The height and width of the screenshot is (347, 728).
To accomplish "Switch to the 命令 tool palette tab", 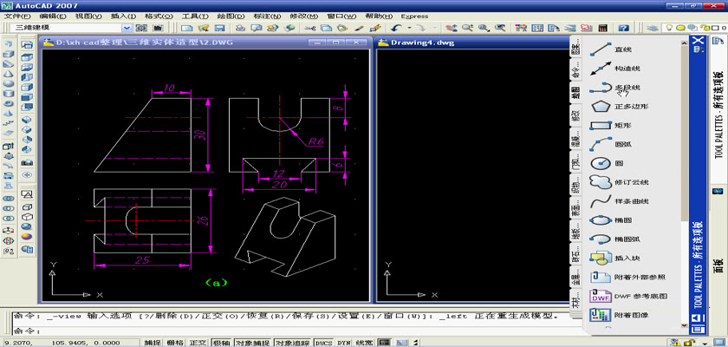I will click(575, 70).
